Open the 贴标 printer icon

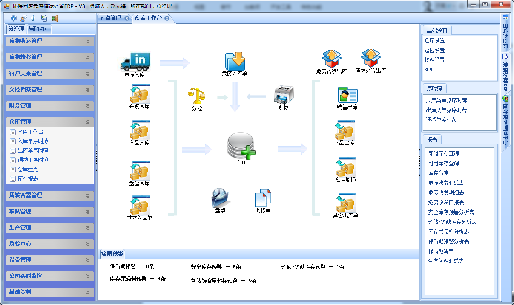283,93
